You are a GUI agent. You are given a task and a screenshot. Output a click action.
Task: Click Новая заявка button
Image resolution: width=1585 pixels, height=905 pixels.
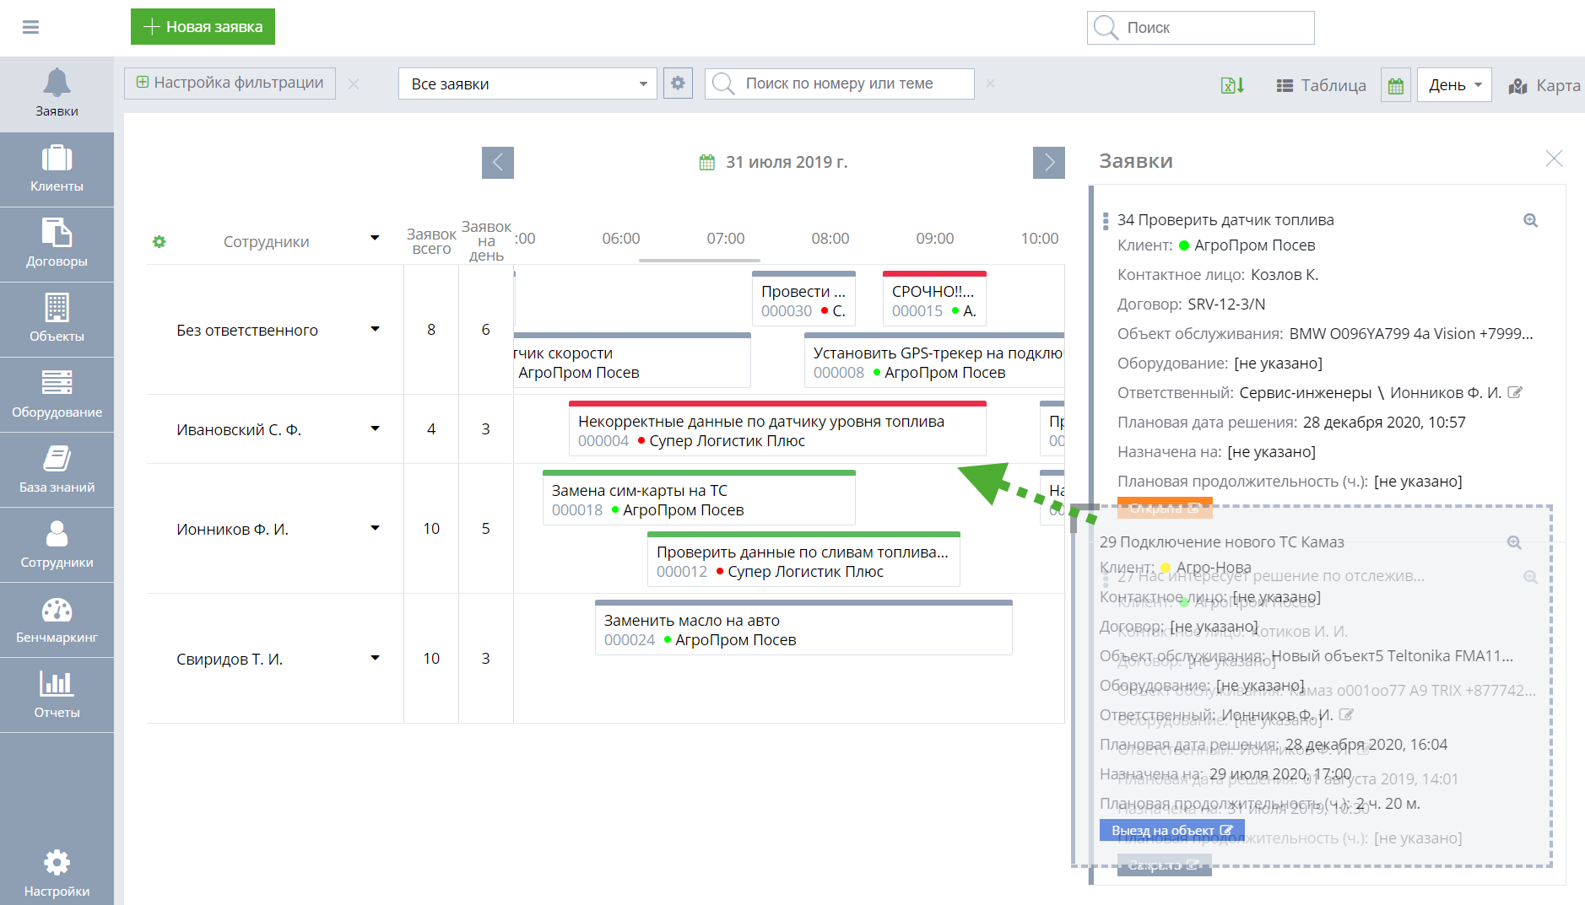pos(203,27)
